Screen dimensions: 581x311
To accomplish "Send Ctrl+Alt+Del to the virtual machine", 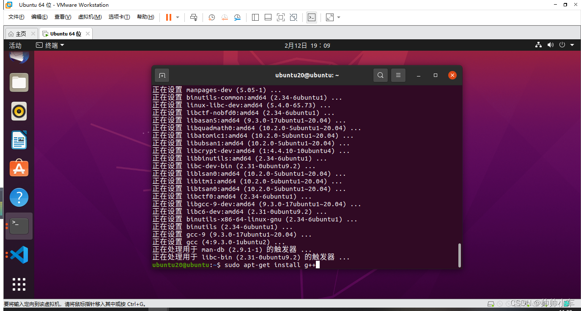I will 194,17.
